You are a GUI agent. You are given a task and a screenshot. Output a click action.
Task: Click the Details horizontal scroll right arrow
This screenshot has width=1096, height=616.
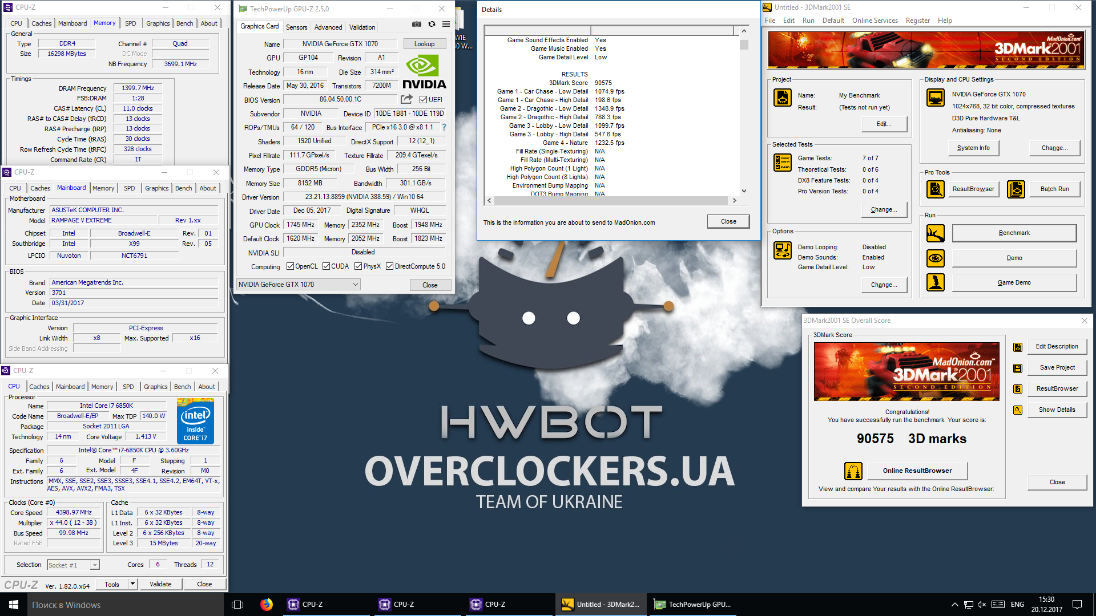(734, 201)
